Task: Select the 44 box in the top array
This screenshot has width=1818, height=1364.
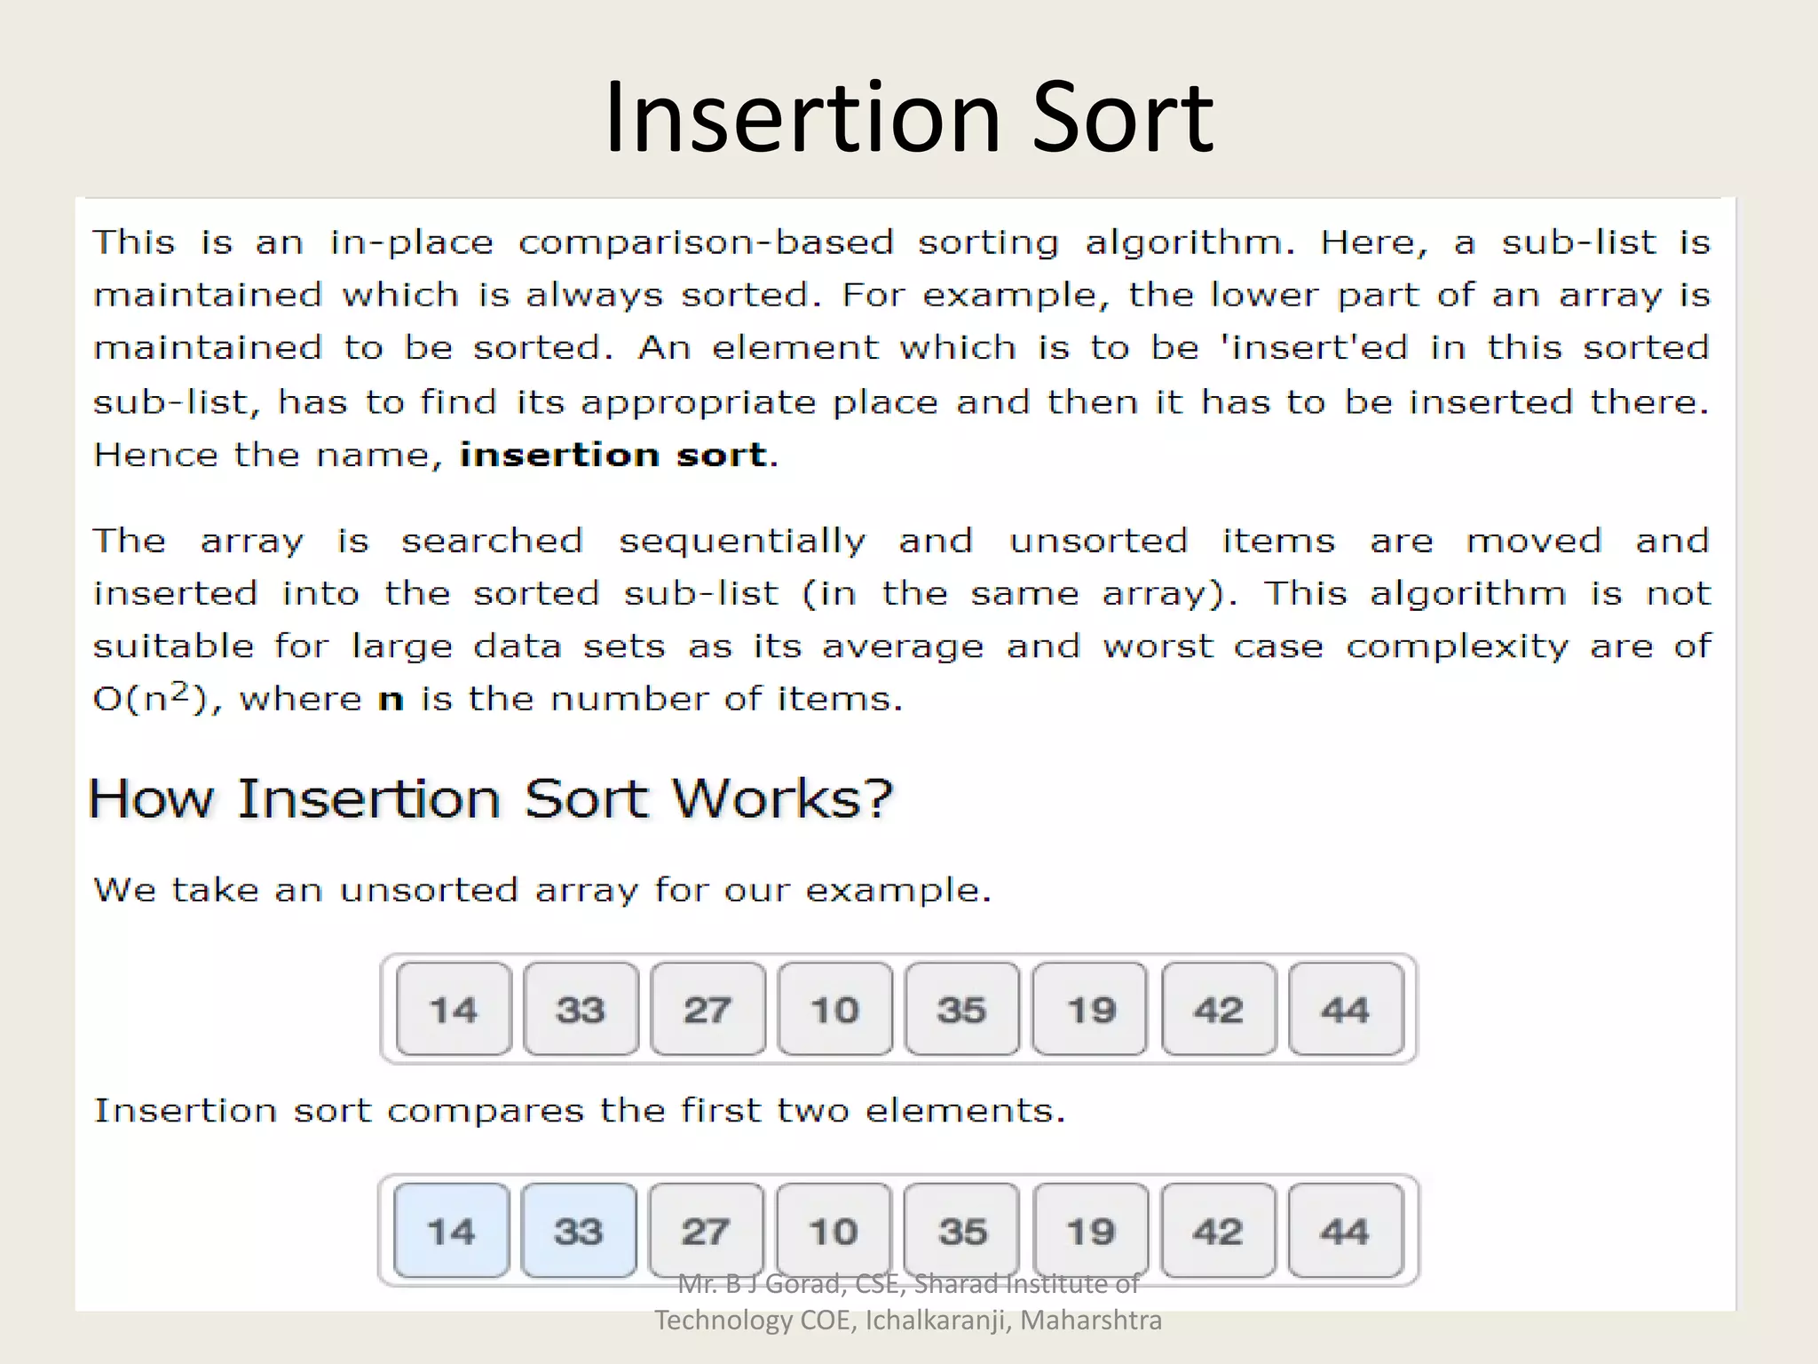Action: (x=1346, y=1009)
